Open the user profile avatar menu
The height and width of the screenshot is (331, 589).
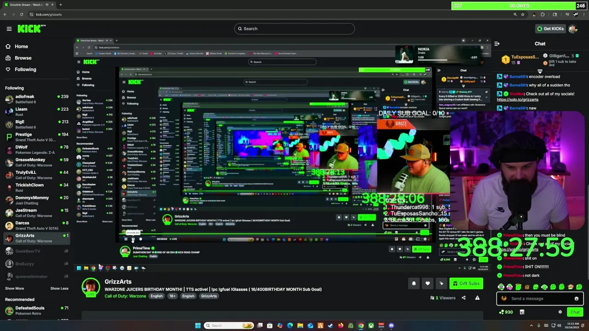(573, 29)
